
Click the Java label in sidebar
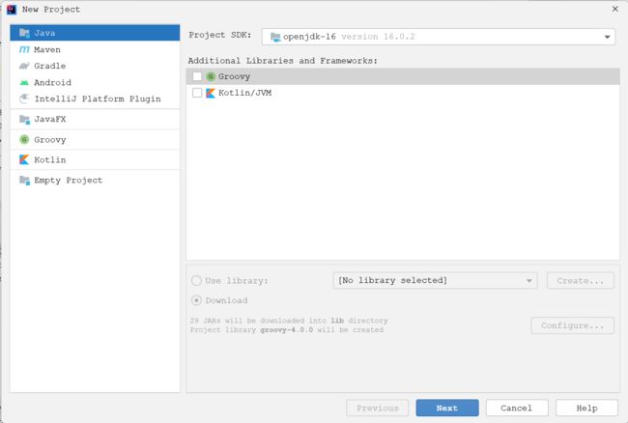tap(44, 33)
